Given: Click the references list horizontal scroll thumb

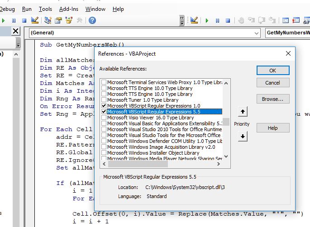Looking at the screenshot, I should [138, 164].
